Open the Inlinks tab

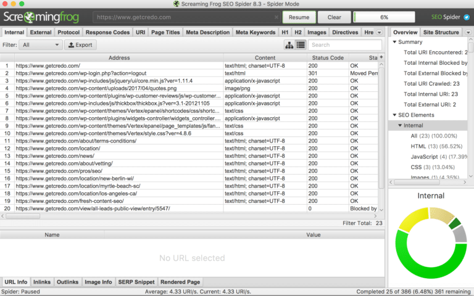point(42,282)
